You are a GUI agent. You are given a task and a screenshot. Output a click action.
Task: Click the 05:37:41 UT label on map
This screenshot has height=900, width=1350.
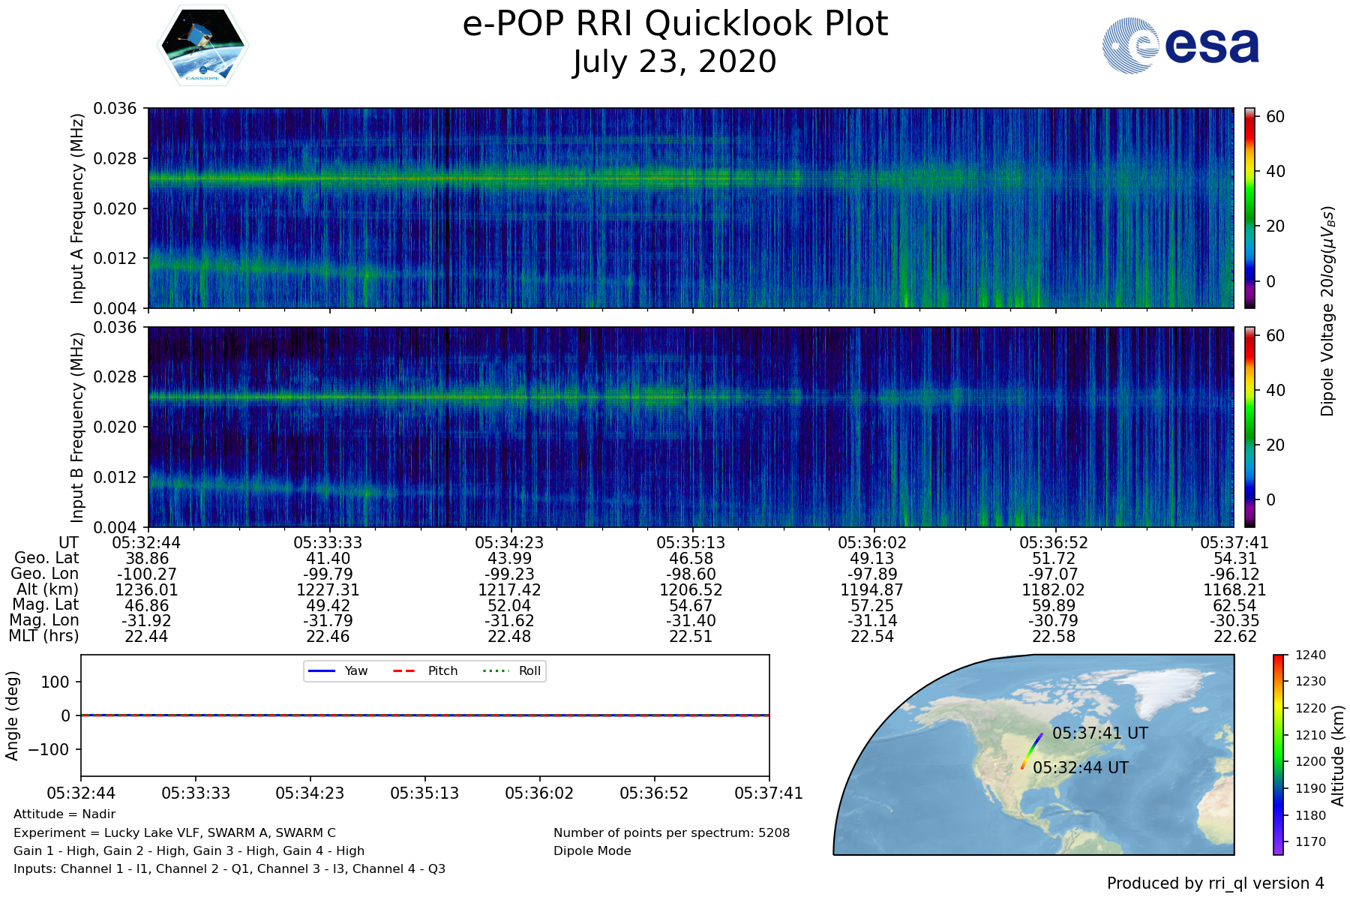tap(1099, 733)
